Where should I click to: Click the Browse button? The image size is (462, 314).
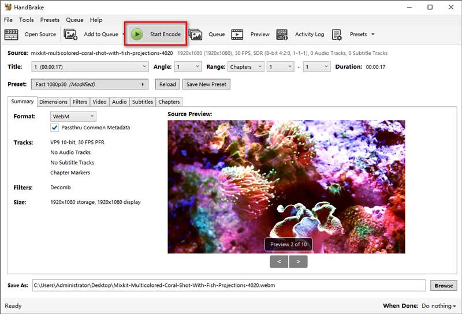click(x=444, y=285)
